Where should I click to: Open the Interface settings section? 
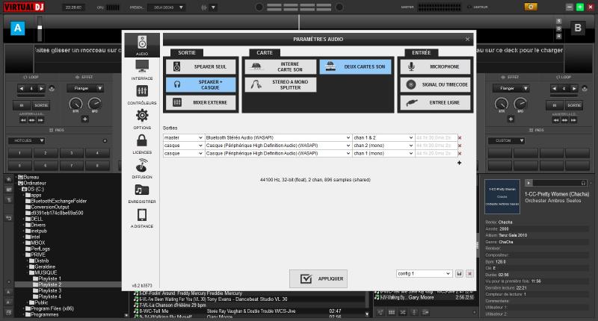pyautogui.click(x=142, y=69)
